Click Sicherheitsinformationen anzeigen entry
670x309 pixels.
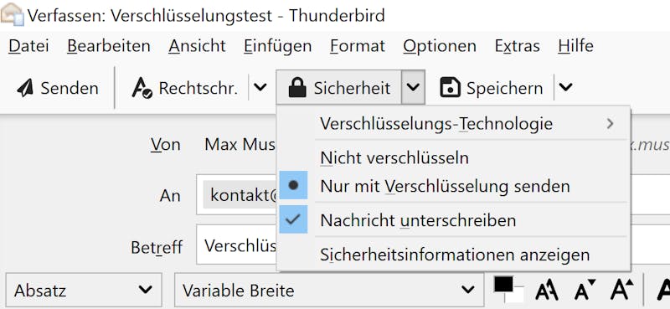click(x=454, y=255)
